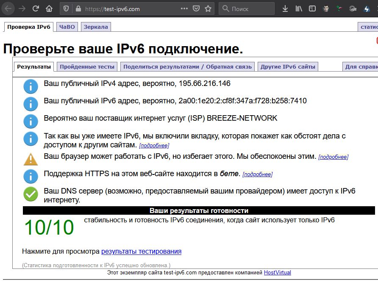Screen dimensions: 378x285
Task: Open tracking protection shield panel
Action: click(x=66, y=8)
